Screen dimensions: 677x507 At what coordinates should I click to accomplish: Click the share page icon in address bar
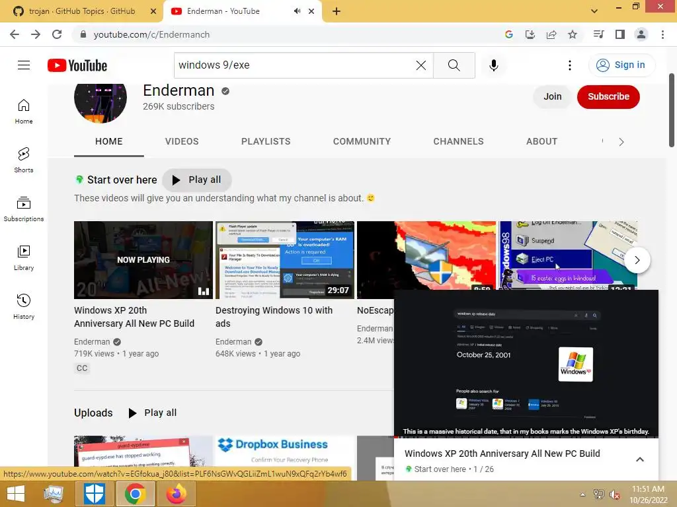(551, 34)
